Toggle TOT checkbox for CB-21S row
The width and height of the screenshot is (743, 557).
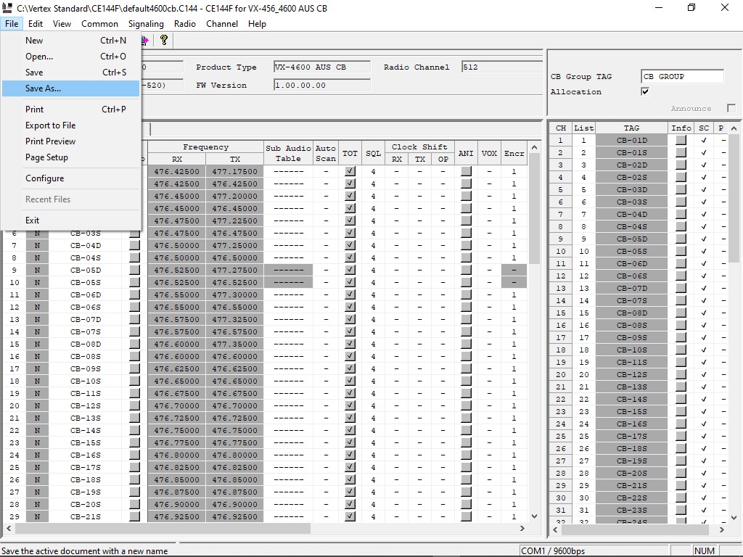coord(350,516)
